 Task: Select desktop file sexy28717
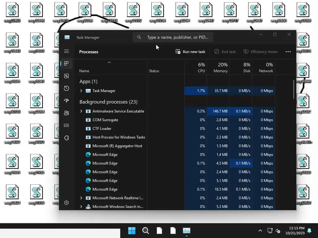click(x=230, y=12)
